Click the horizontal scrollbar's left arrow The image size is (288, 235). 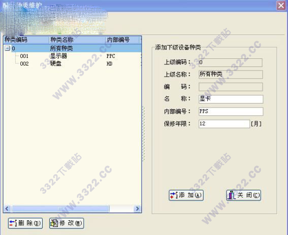pyautogui.click(x=7, y=209)
